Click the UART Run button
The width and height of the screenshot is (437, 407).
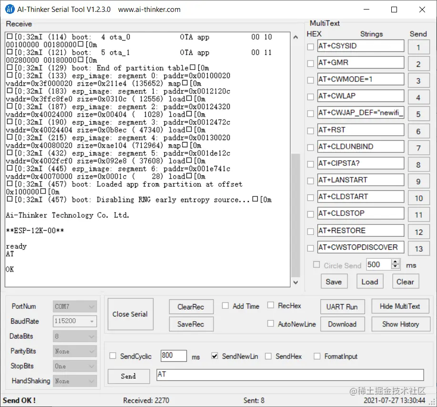(x=342, y=306)
